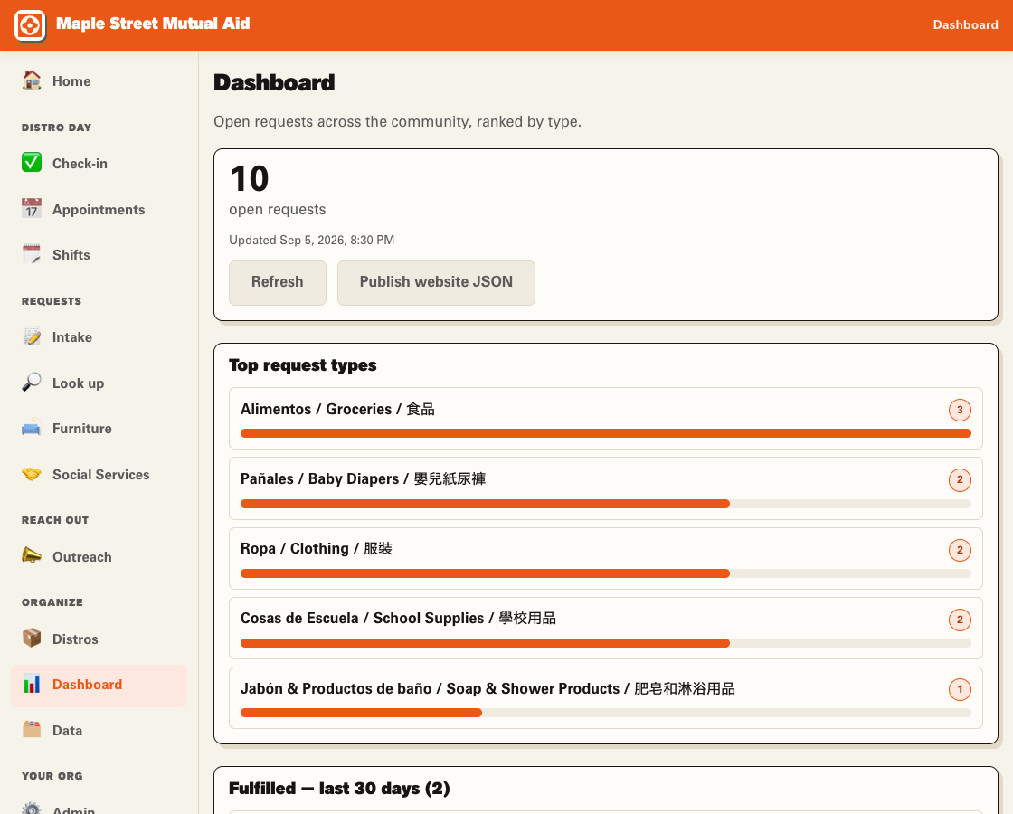Click count badge 2 on School Supplies row
The width and height of the screenshot is (1013, 814).
click(960, 620)
